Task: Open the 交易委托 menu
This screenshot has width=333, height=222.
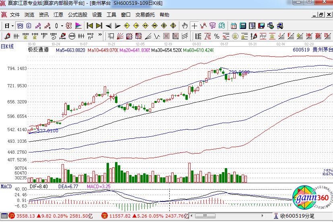Action: (145, 15)
